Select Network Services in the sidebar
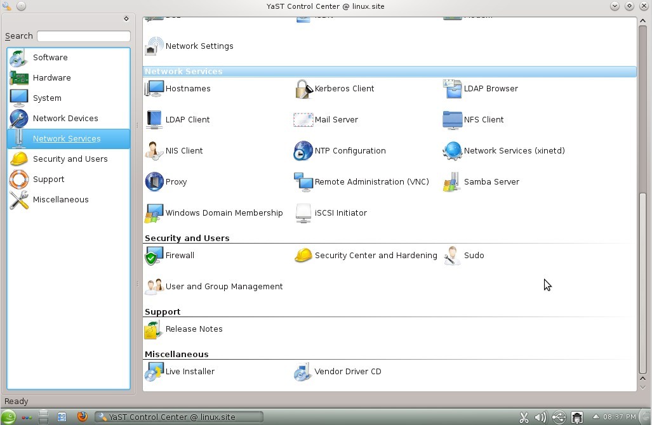Viewport: 652px width, 425px height. (x=69, y=139)
